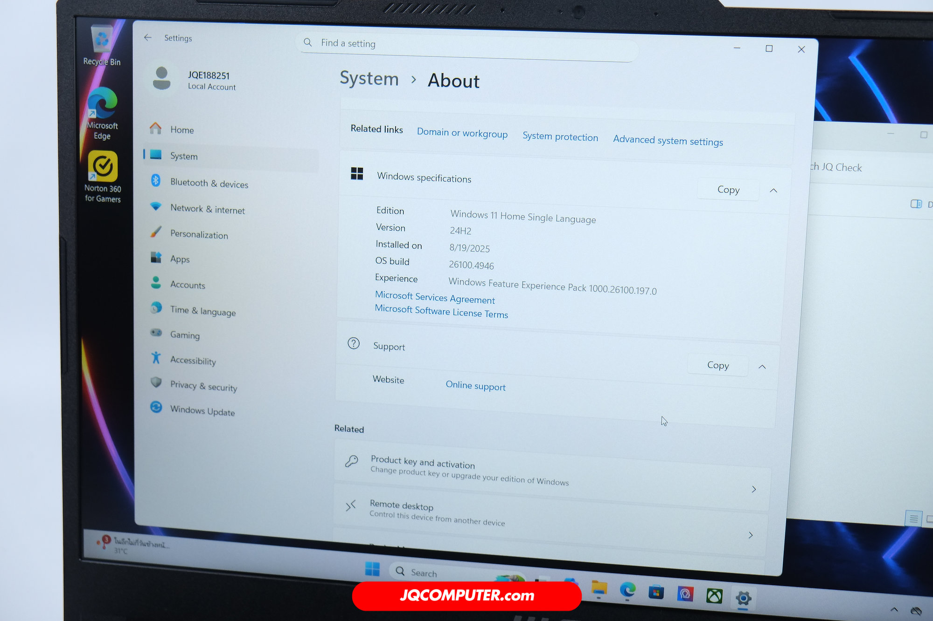Click the Edition value Windows 11 Home Single Language
This screenshot has height=621, width=933.
(523, 217)
